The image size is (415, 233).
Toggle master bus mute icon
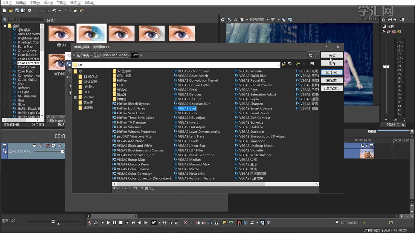[394, 32]
